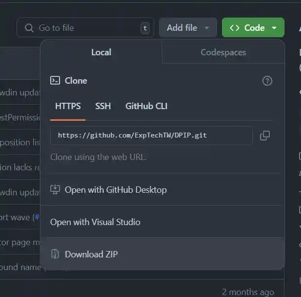Open the 'ound name' commit message link
301x297 pixels.
pyautogui.click(x=20, y=267)
